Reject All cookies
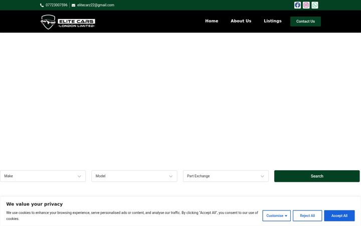Image resolution: width=361 pixels, height=226 pixels. pyautogui.click(x=307, y=215)
